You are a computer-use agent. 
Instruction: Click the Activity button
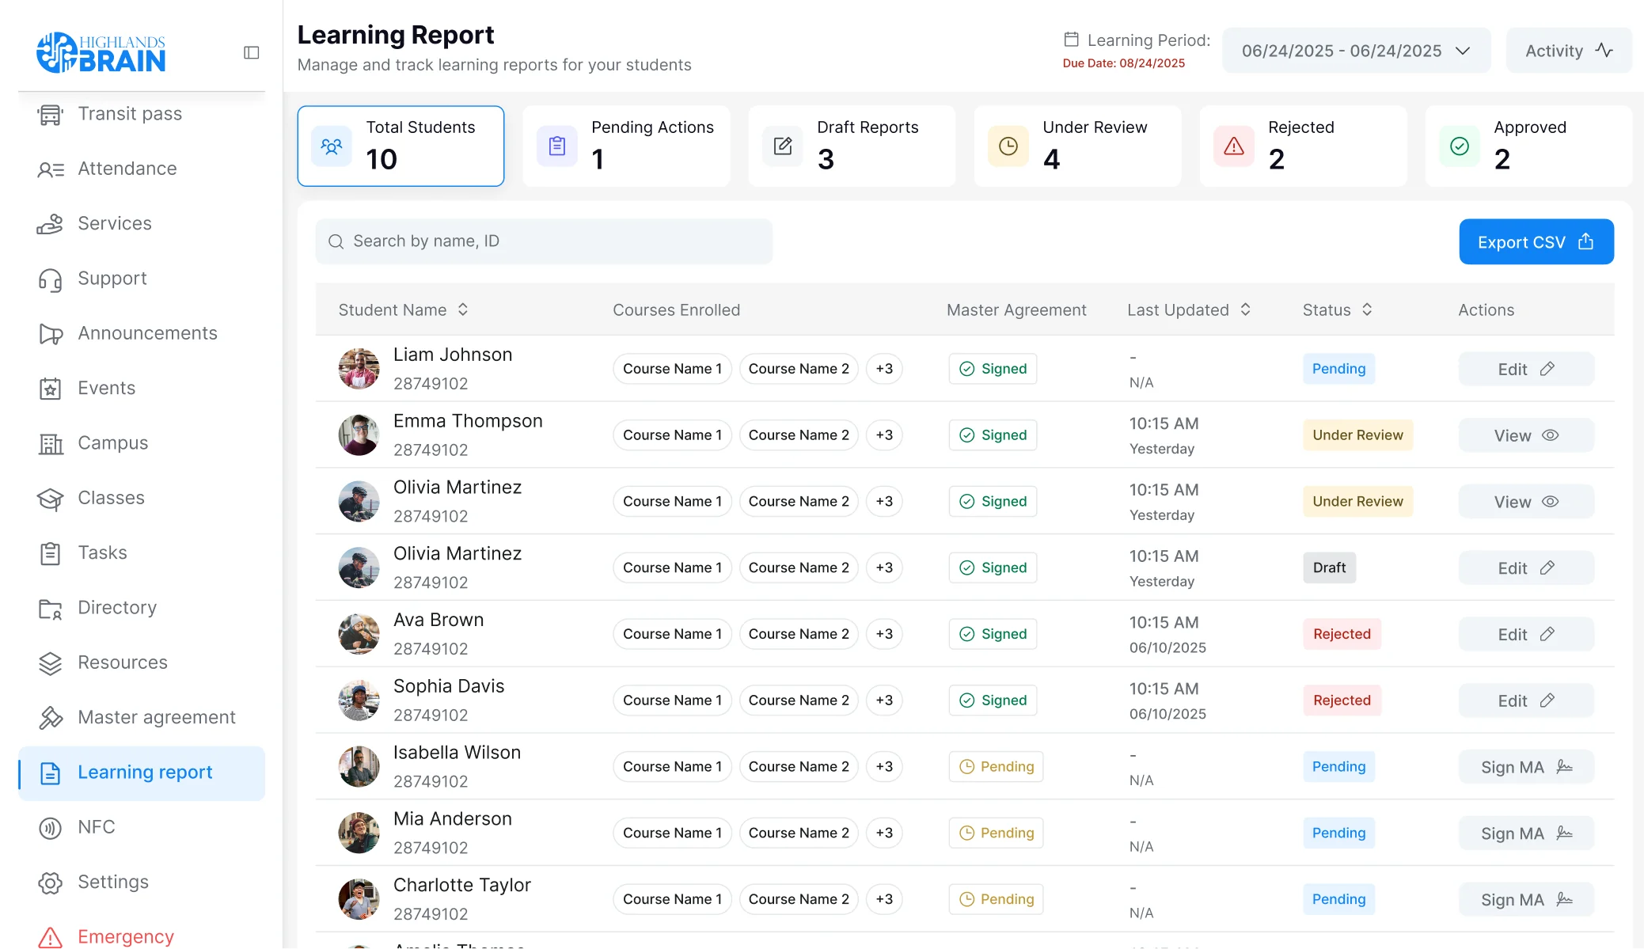pyautogui.click(x=1569, y=51)
